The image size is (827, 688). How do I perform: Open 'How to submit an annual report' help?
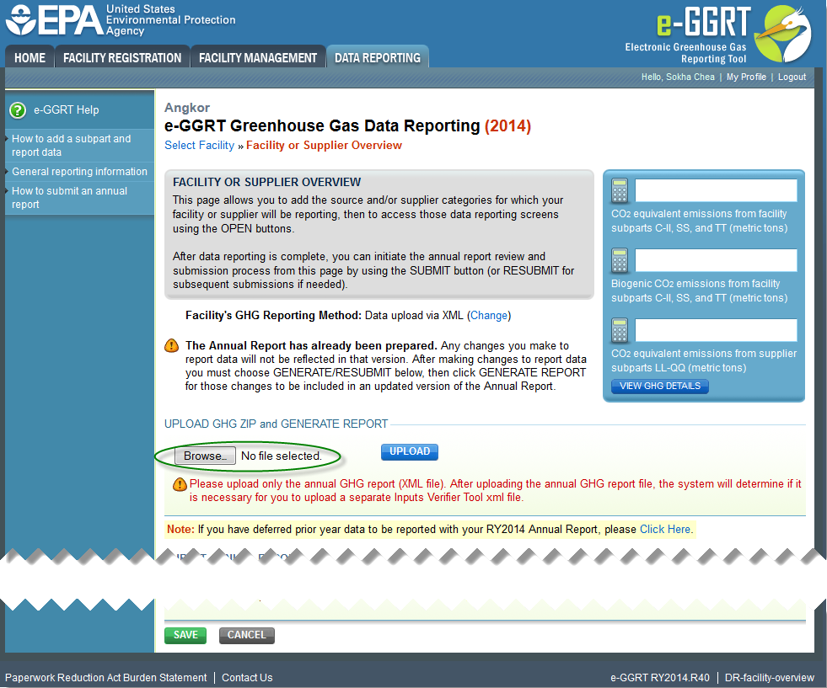coord(70,198)
